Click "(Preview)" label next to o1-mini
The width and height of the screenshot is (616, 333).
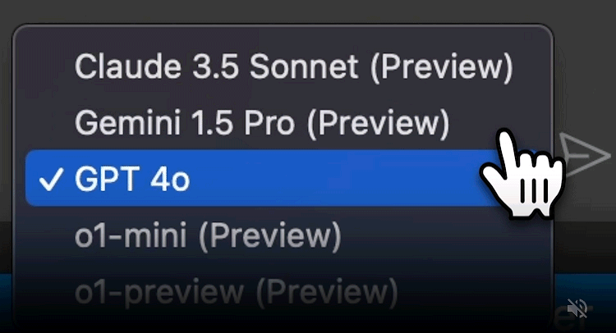tap(270, 236)
